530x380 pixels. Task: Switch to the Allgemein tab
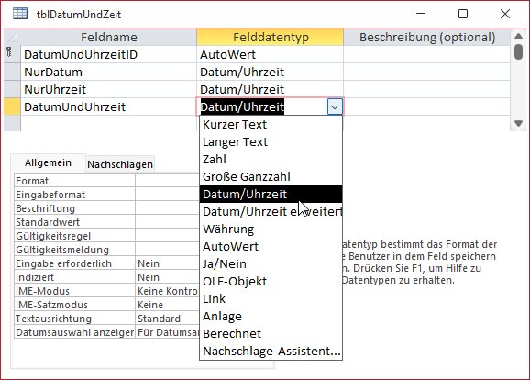click(48, 163)
